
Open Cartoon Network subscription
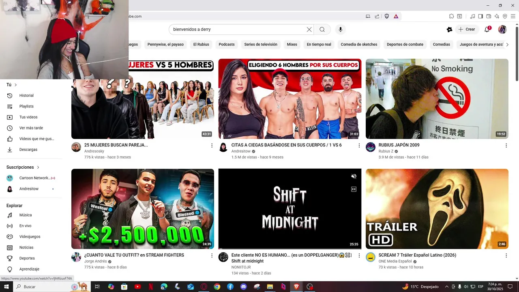tap(31, 178)
